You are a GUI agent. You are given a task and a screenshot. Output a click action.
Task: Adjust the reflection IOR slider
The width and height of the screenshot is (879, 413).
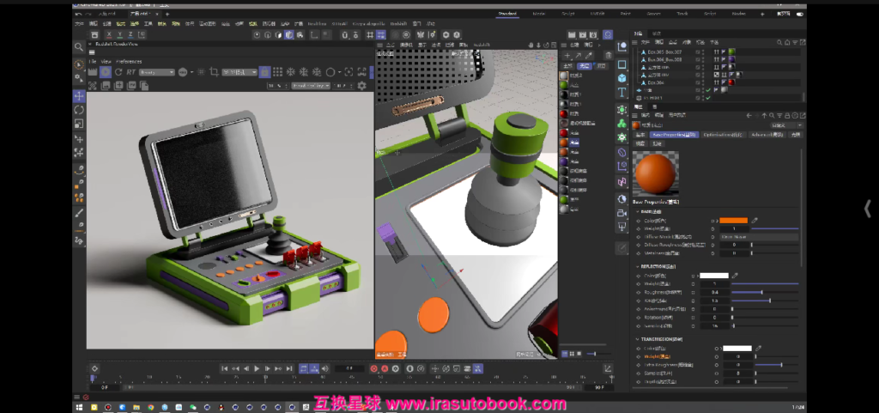[x=765, y=301]
